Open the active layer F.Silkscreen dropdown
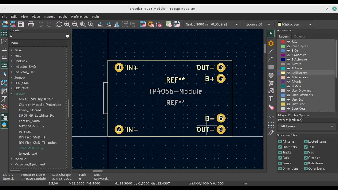The image size is (338, 190). pyautogui.click(x=295, y=24)
